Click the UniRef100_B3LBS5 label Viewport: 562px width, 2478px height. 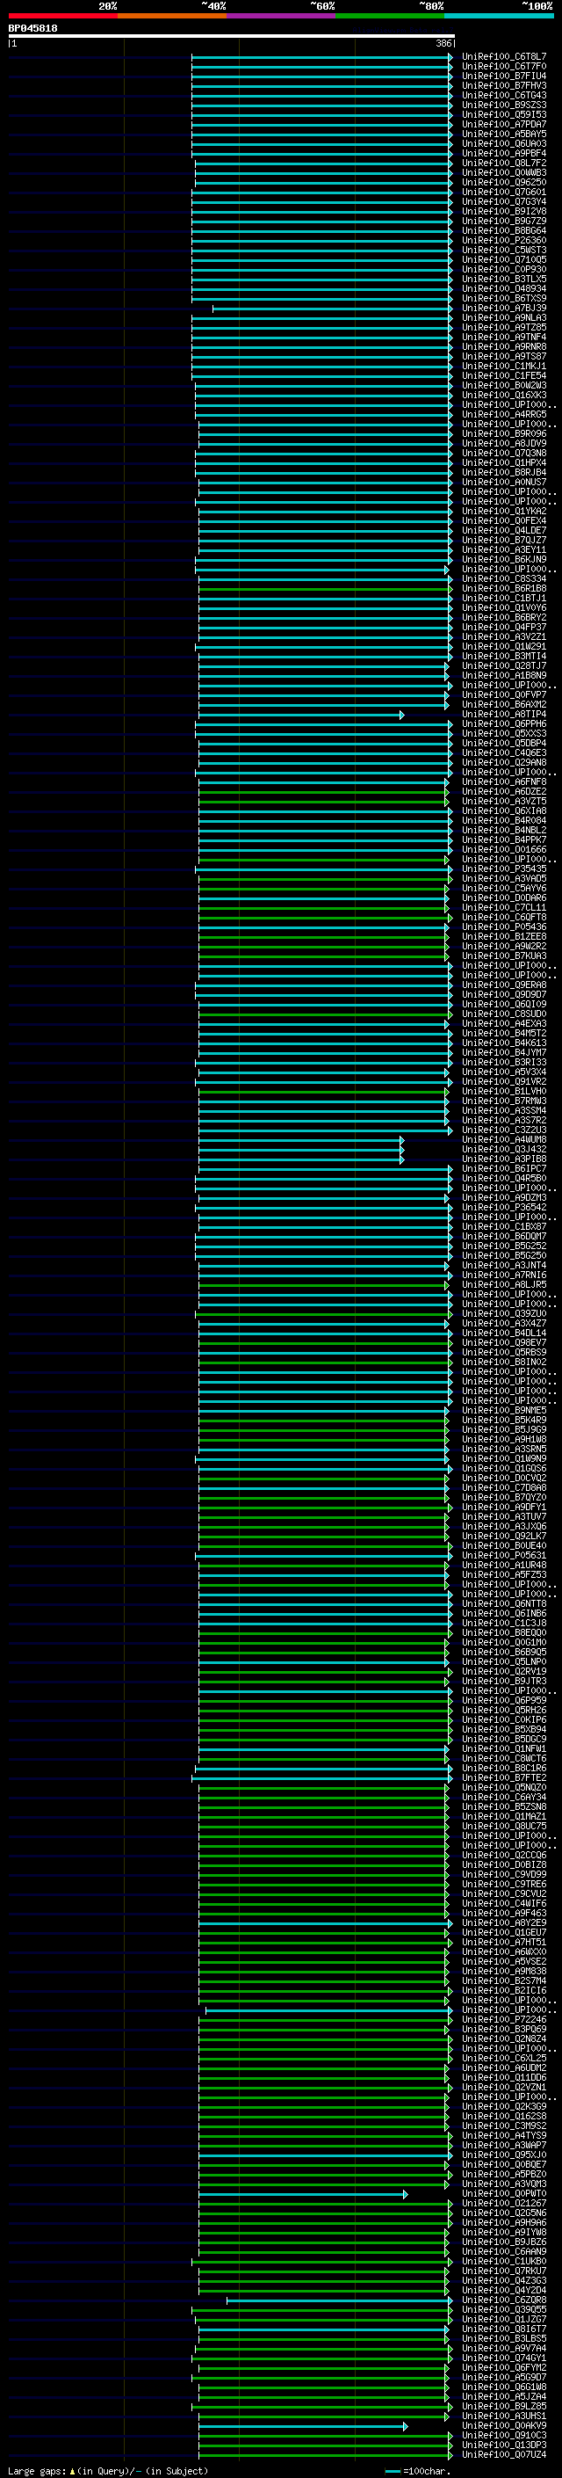point(504,2339)
